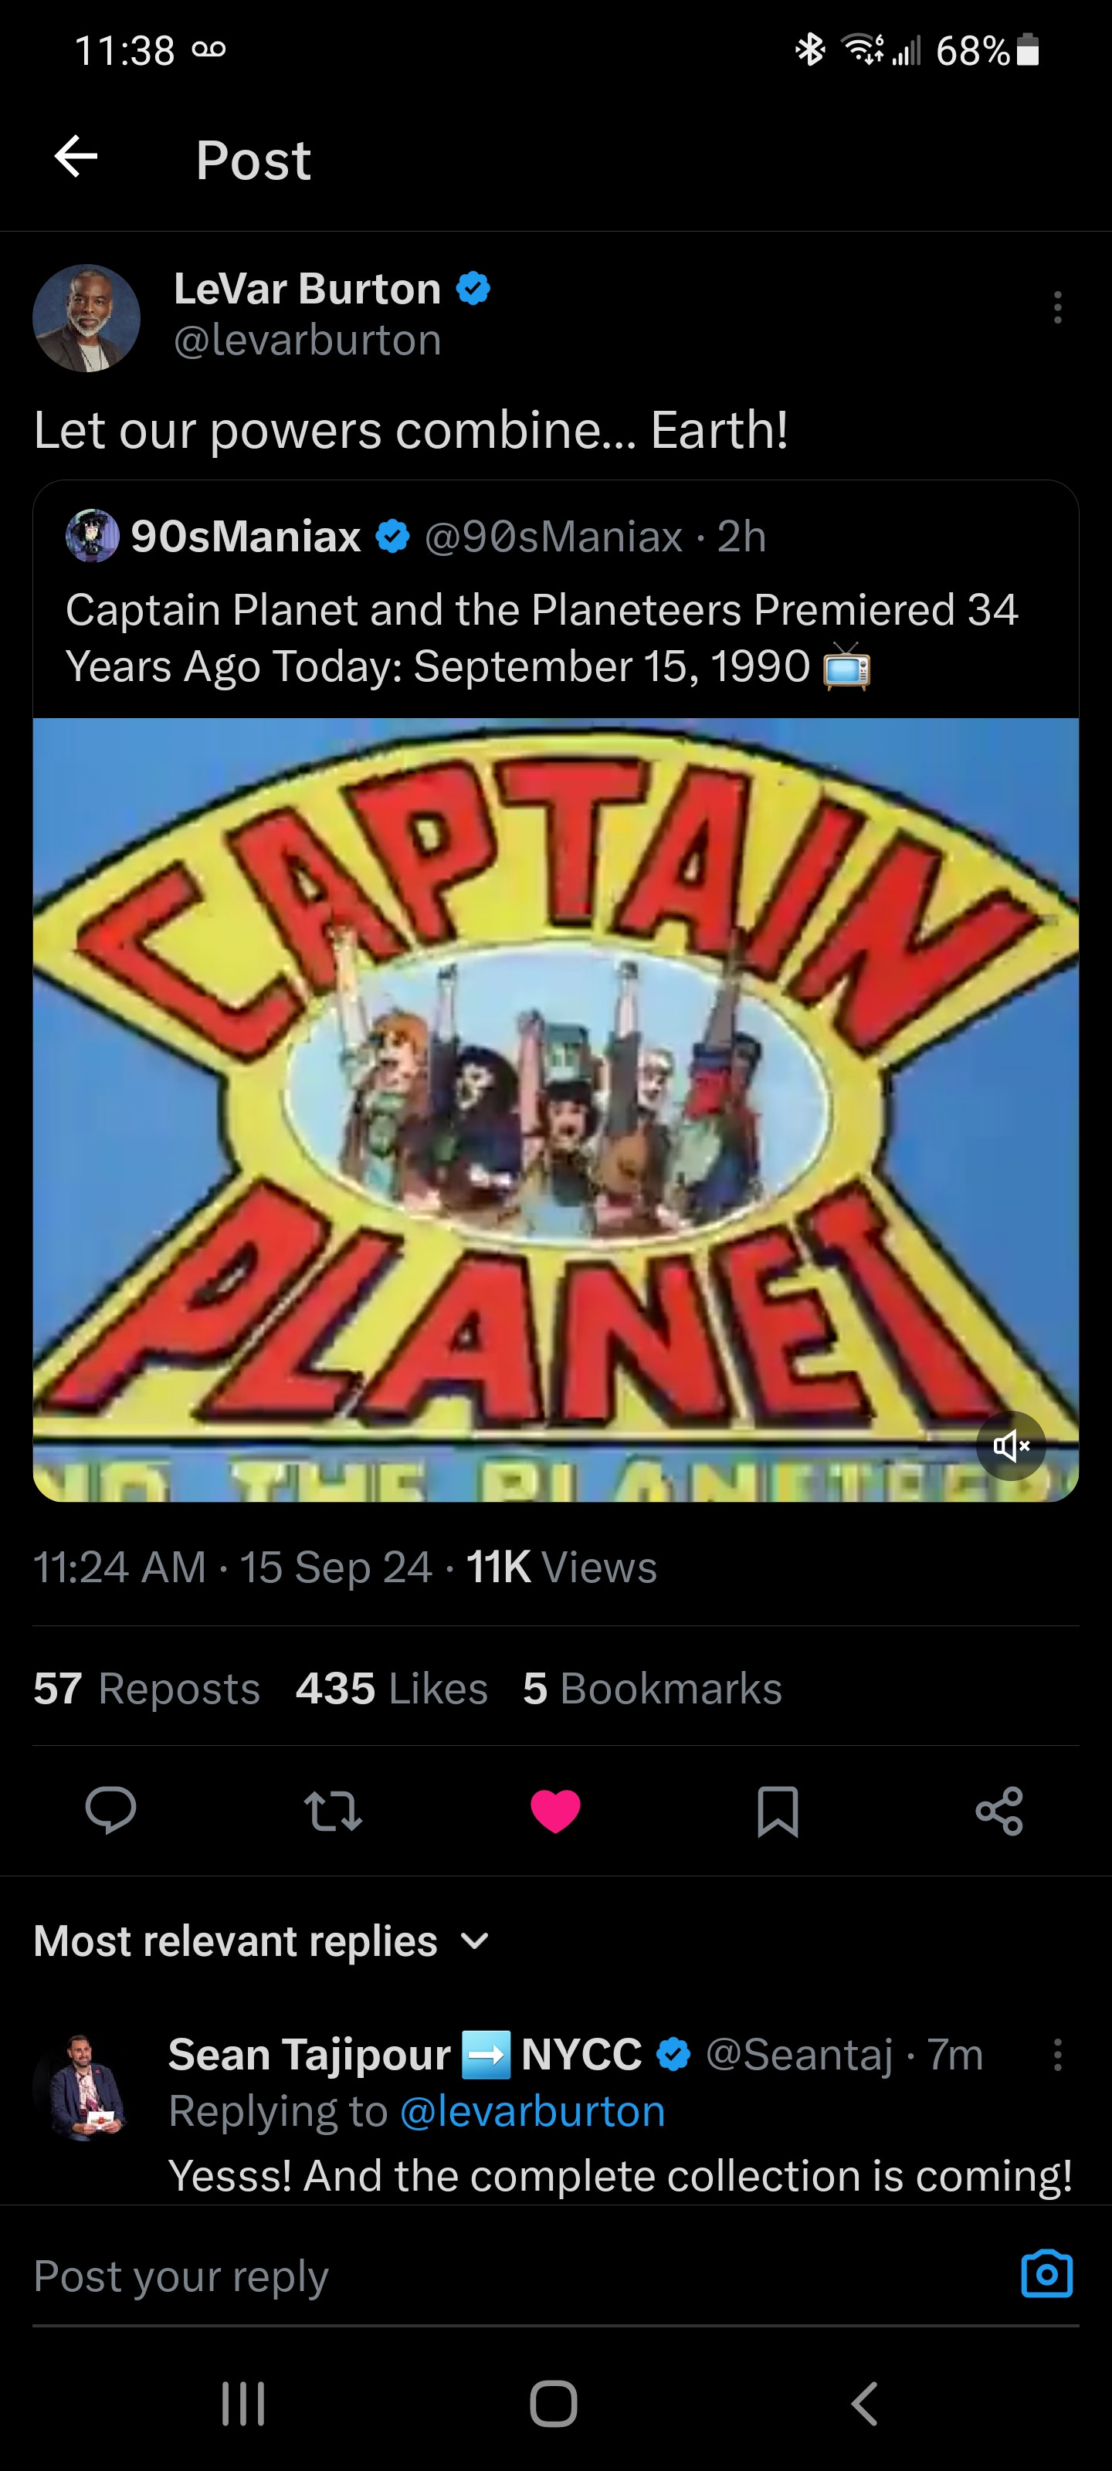View the 435 Likes list
Viewport: 1112px width, 2471px height.
coord(392,1688)
